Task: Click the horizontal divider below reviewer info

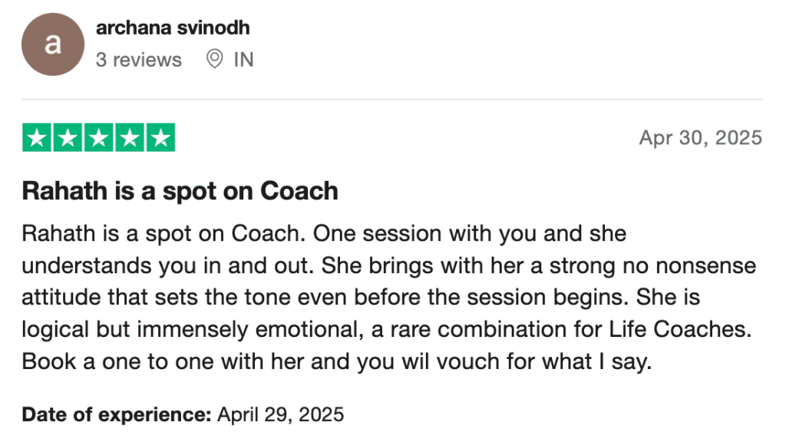Action: click(391, 99)
